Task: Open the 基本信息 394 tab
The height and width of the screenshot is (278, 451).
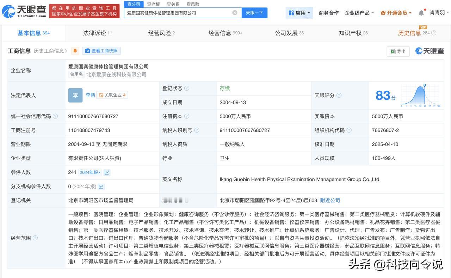Action: pyautogui.click(x=34, y=33)
